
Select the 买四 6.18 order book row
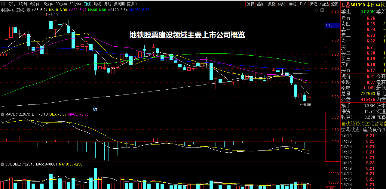[x=363, y=64]
